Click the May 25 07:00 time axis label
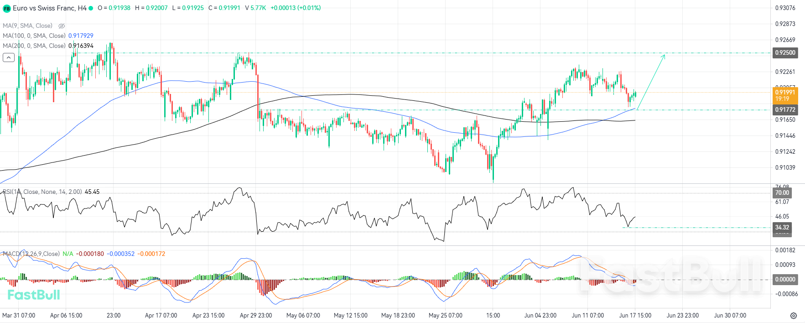 (x=445, y=315)
